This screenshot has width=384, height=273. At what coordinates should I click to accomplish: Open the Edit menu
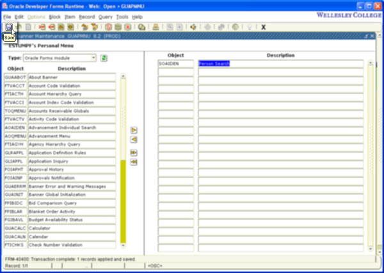(19, 17)
